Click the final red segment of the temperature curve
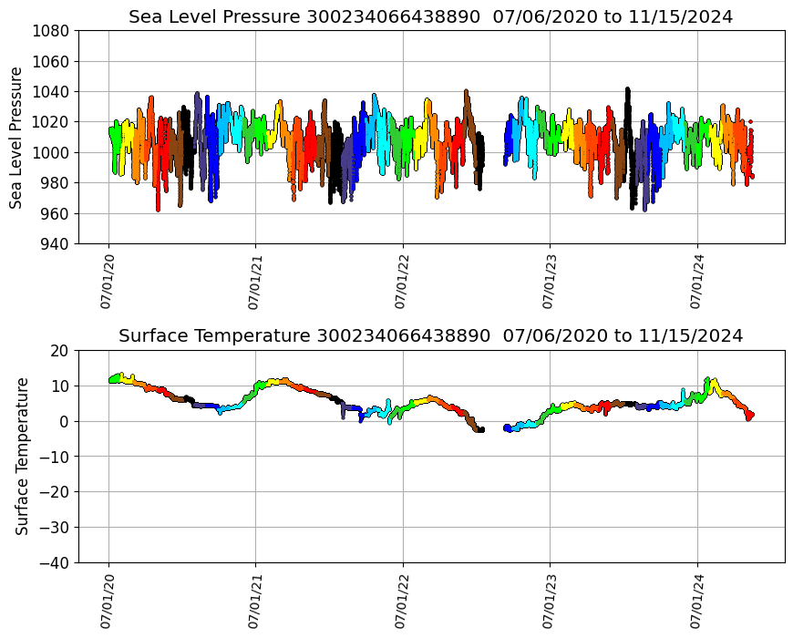This screenshot has width=793, height=638. (x=747, y=415)
